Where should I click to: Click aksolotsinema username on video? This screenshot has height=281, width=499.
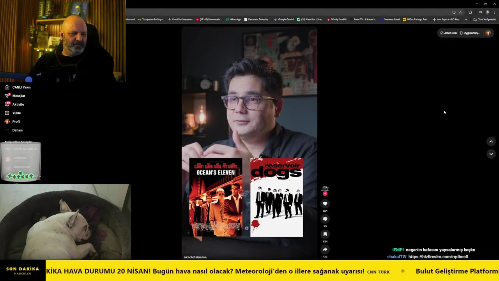pyautogui.click(x=195, y=257)
